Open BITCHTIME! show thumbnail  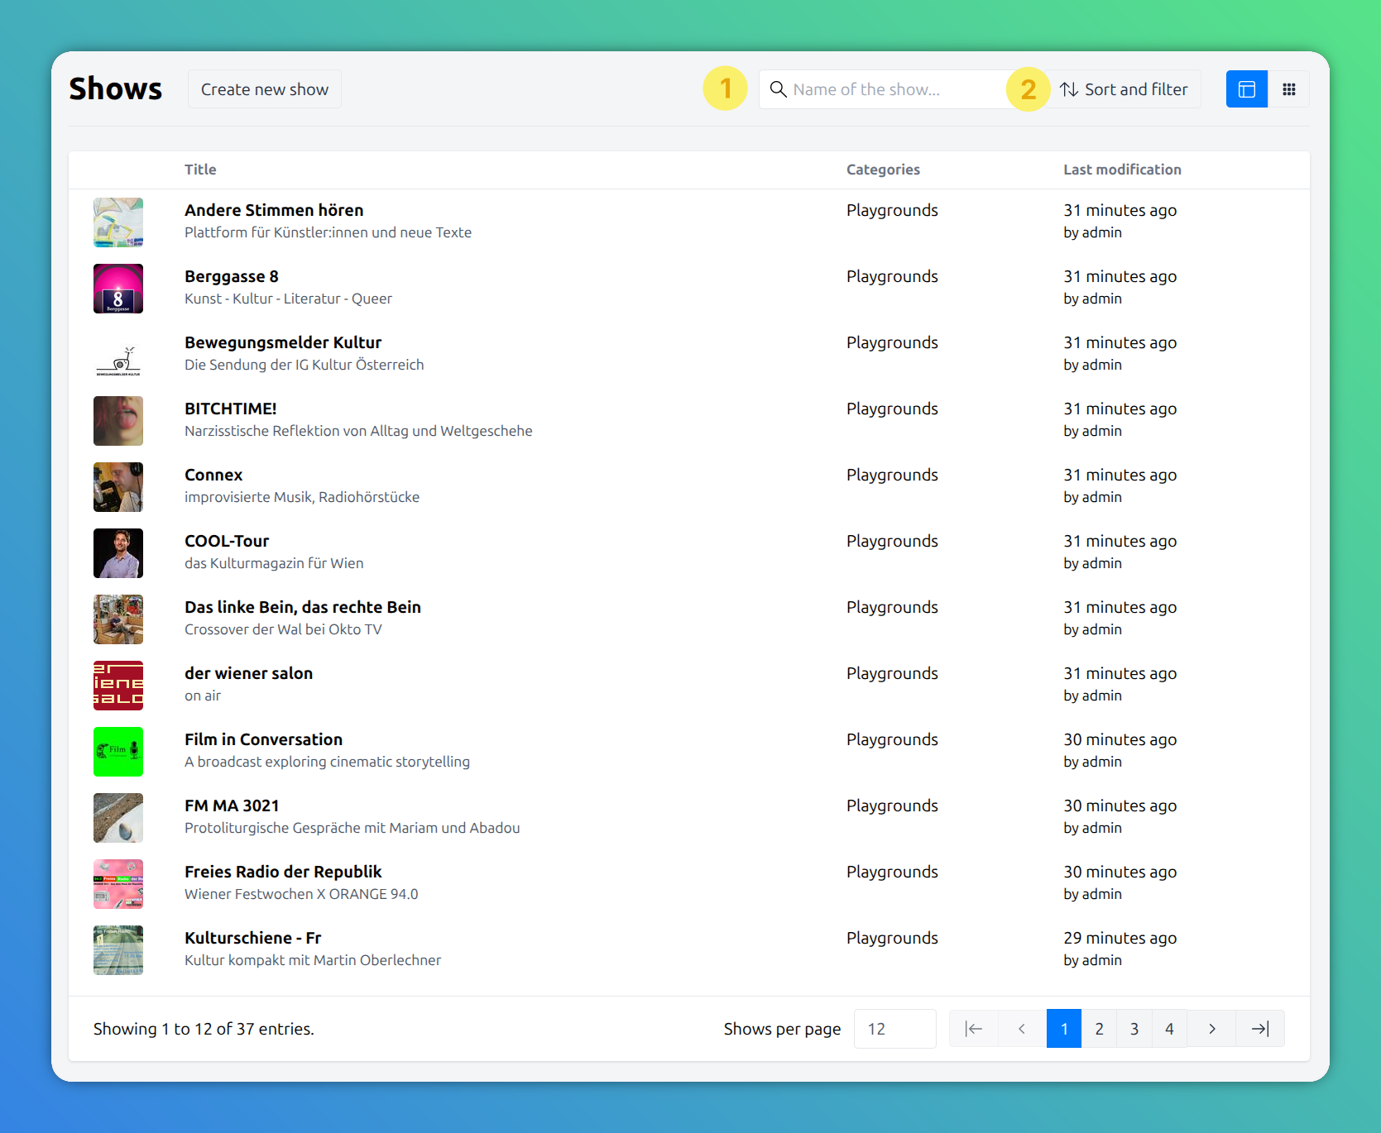[x=118, y=421]
